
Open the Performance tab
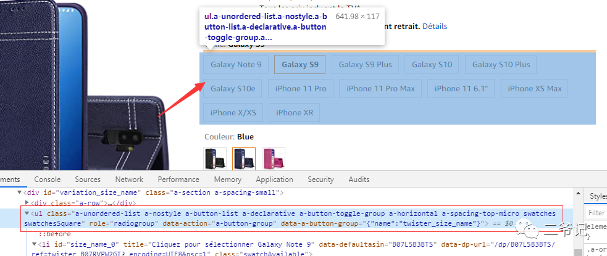pos(178,180)
